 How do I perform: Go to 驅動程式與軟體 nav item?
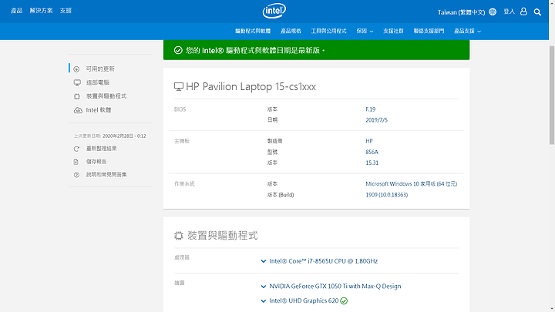pos(253,31)
